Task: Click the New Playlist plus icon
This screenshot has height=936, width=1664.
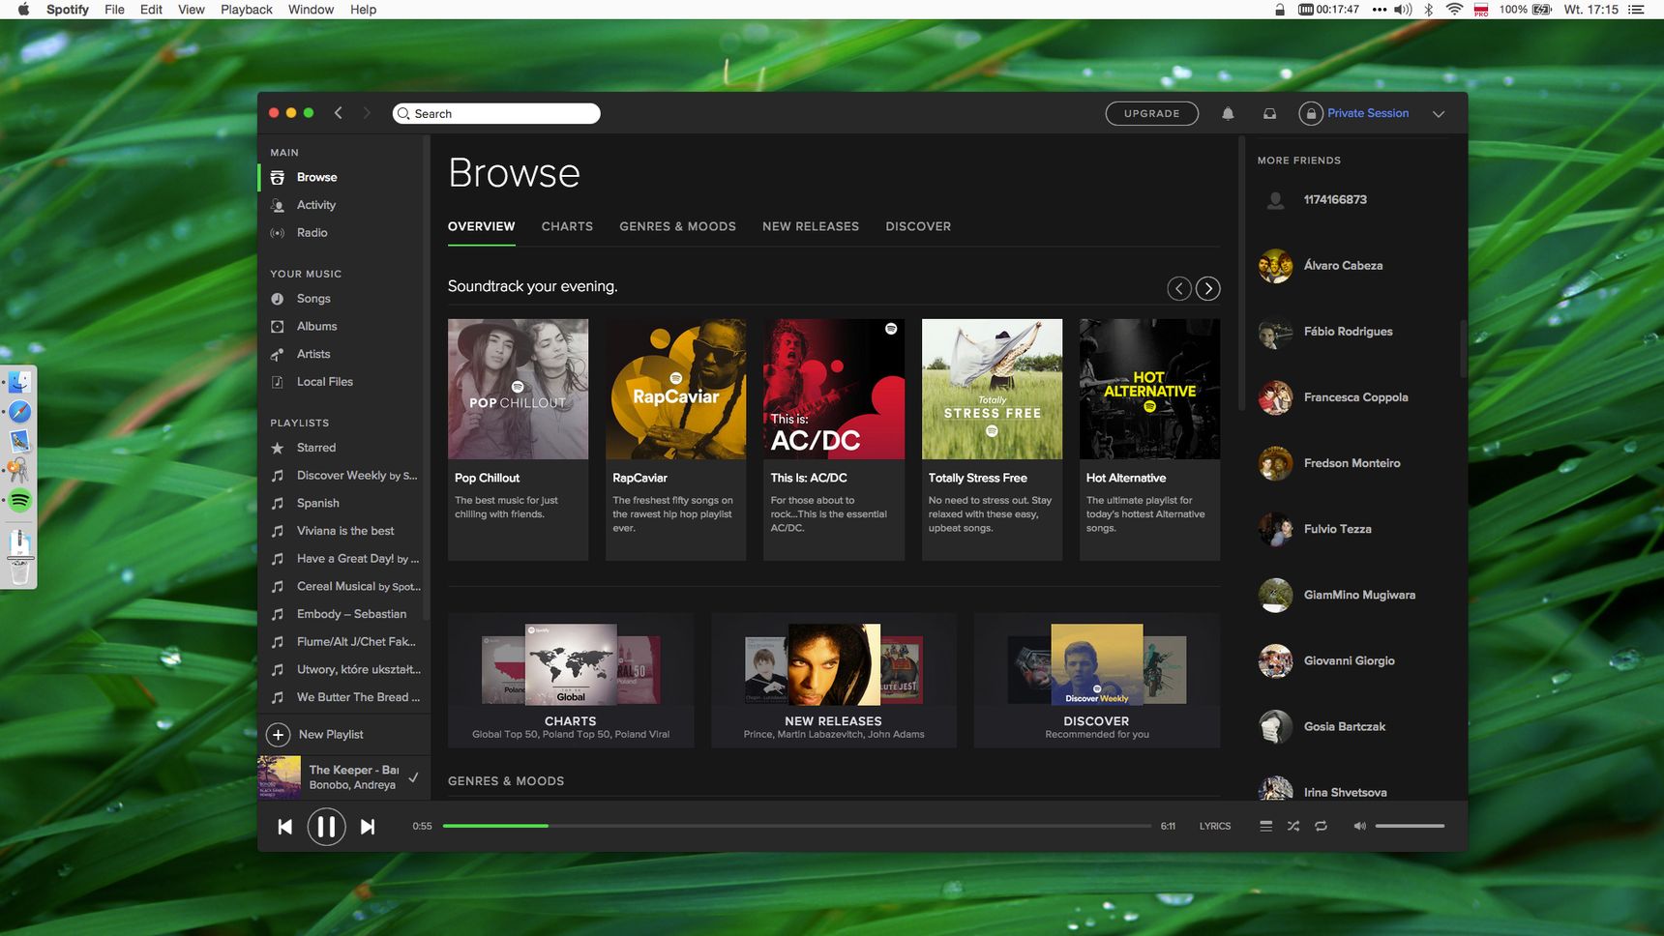Action: point(278,735)
